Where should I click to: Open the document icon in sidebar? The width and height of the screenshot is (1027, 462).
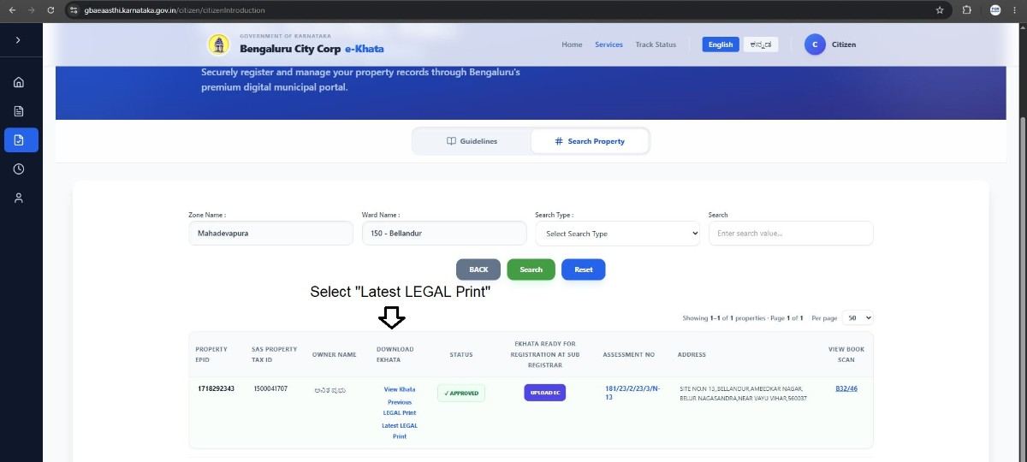[19, 111]
